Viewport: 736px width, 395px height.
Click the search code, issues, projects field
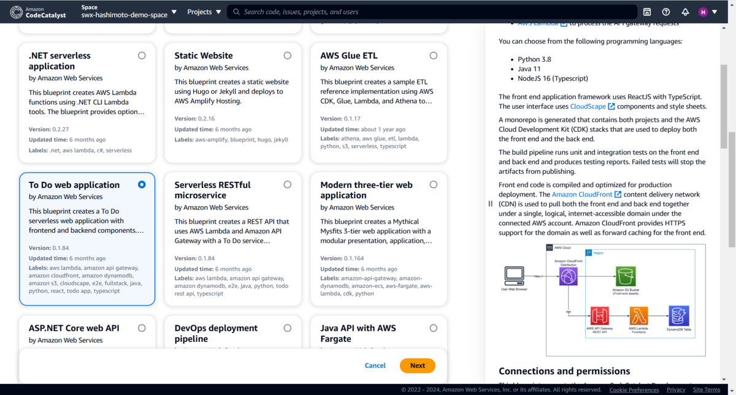(432, 12)
